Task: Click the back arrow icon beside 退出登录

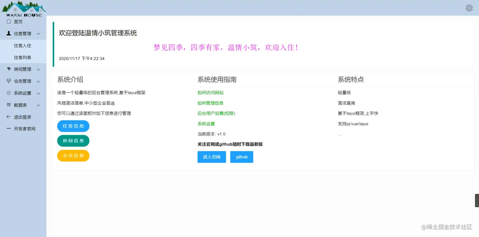Action: tap(9, 117)
